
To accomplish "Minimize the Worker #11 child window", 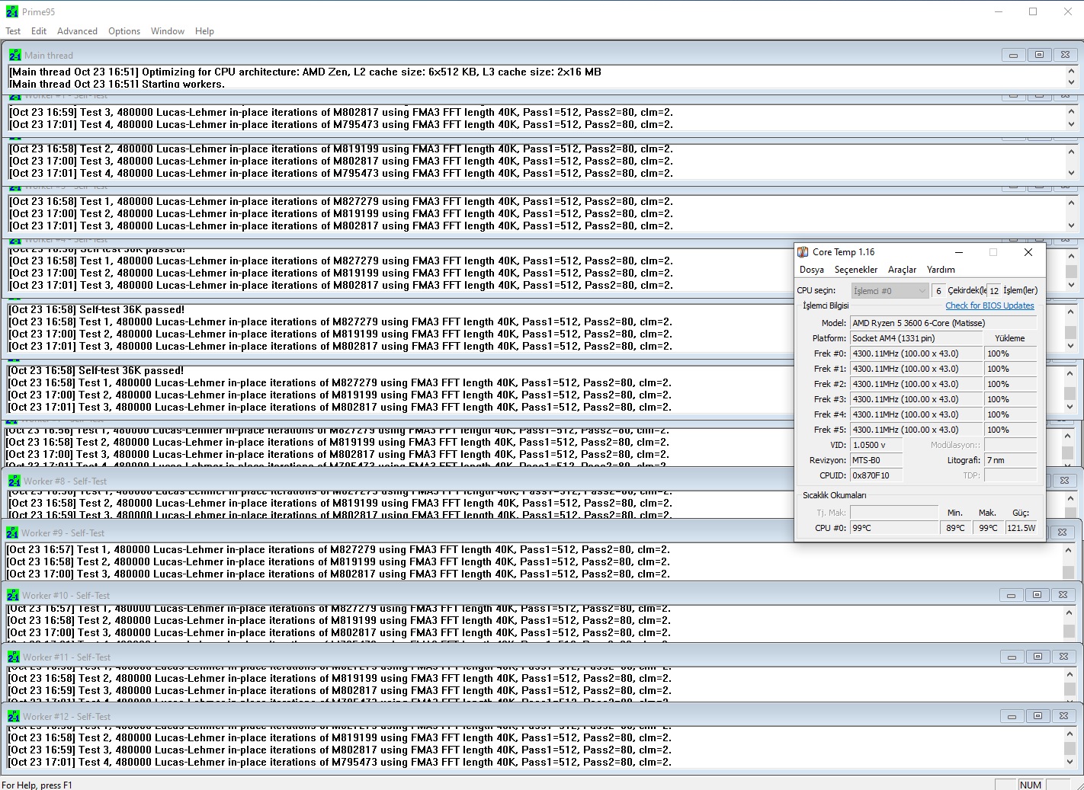I will pos(1012,657).
